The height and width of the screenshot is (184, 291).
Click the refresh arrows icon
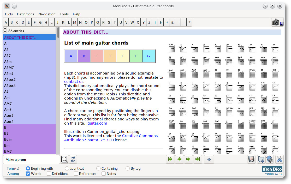(73, 159)
